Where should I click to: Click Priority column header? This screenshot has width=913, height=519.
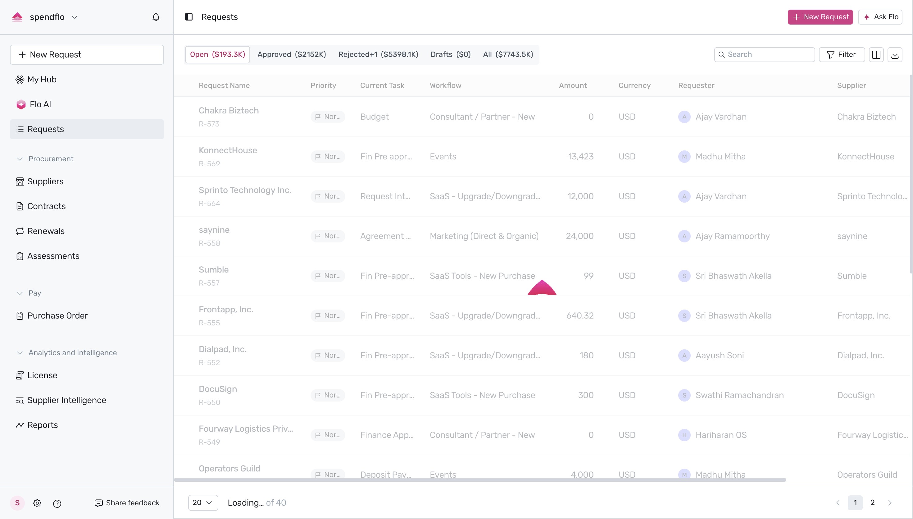coord(323,85)
